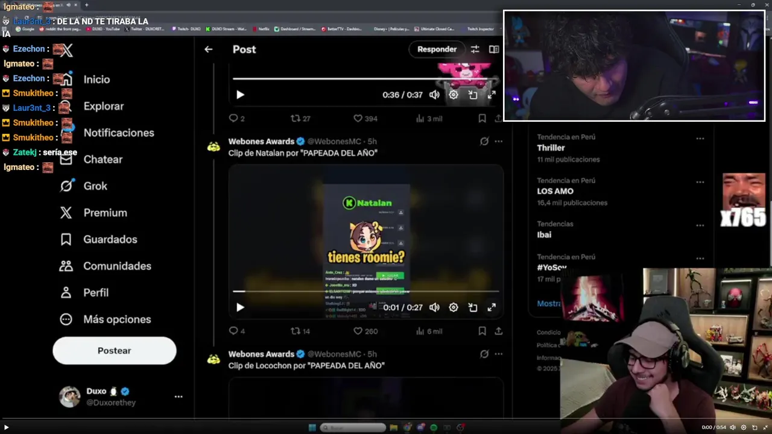This screenshot has width=772, height=434.
Task: Open more options for Ibai trend
Action: (700, 225)
